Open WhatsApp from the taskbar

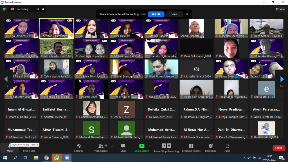click(x=57, y=158)
